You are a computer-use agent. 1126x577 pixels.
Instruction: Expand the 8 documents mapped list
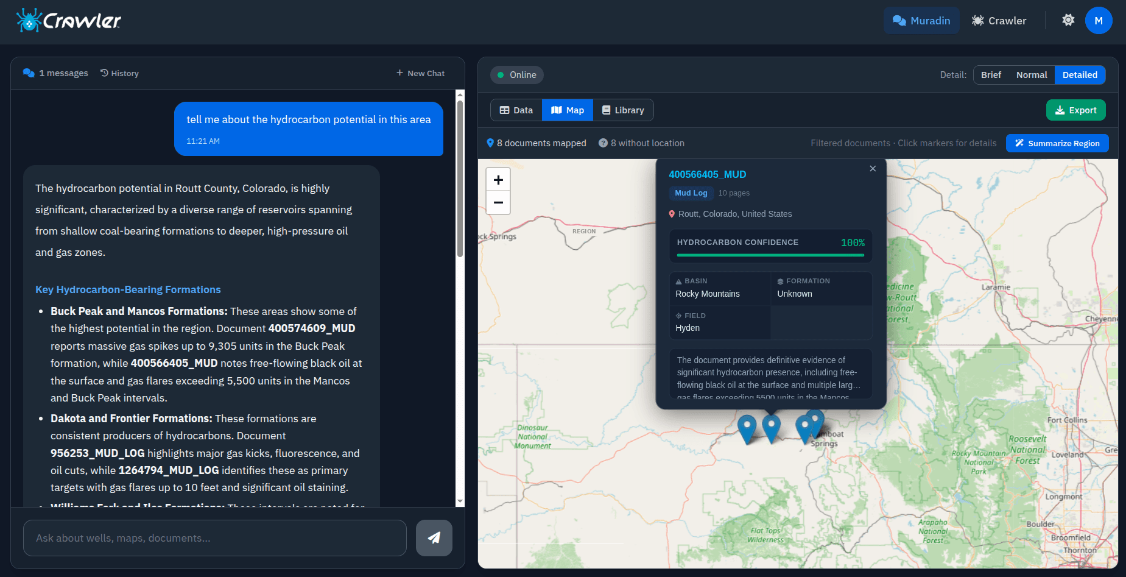[537, 143]
